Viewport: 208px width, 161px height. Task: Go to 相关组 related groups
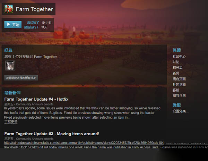point(177,68)
